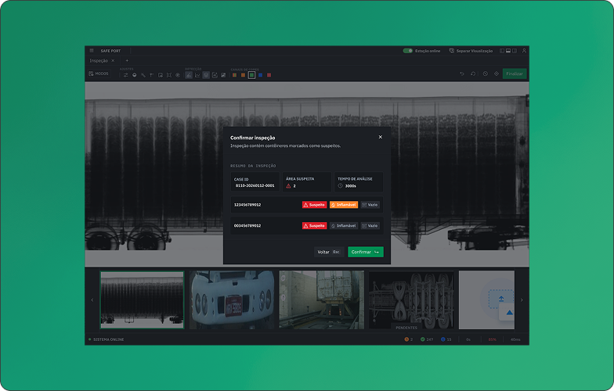Toggle the Estação online switch
The width and height of the screenshot is (614, 391).
407,51
